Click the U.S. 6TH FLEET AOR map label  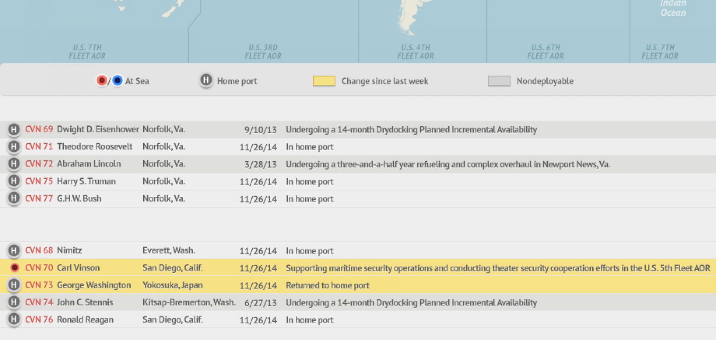(546, 52)
